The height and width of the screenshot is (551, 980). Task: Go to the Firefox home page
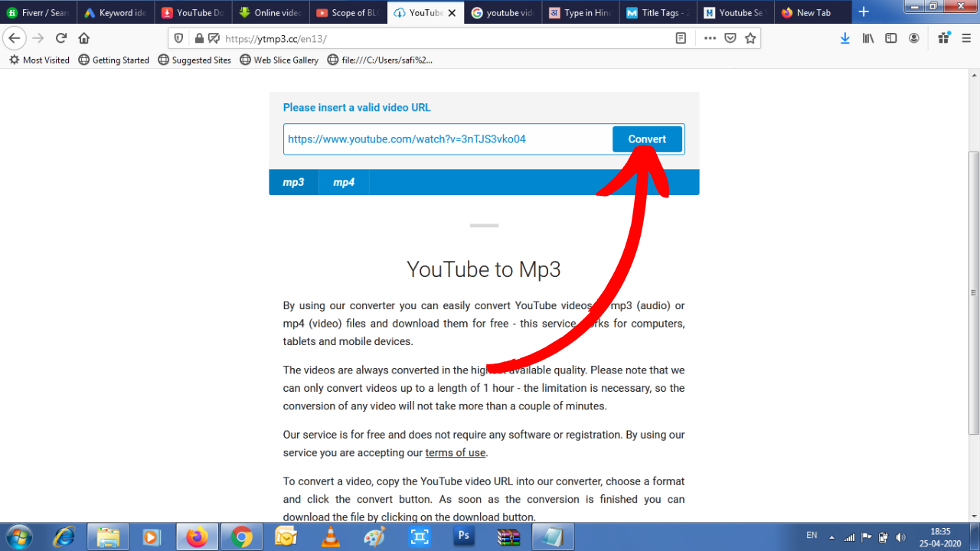tap(84, 38)
